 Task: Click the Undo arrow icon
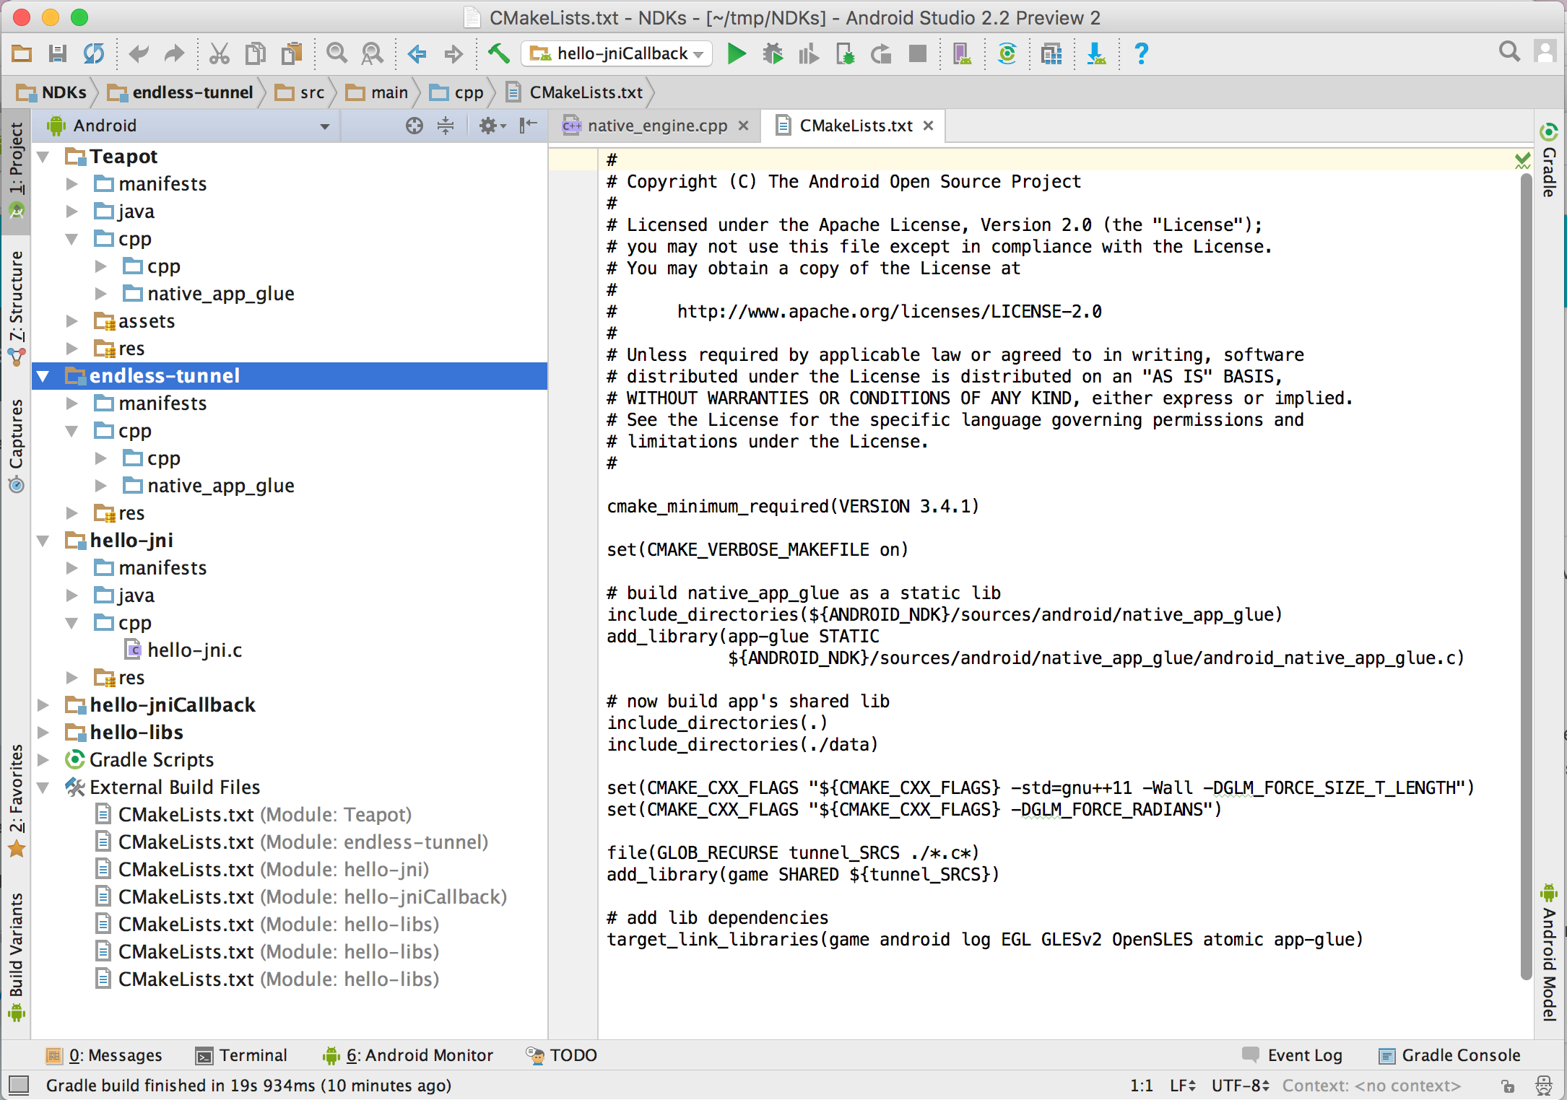coord(138,53)
